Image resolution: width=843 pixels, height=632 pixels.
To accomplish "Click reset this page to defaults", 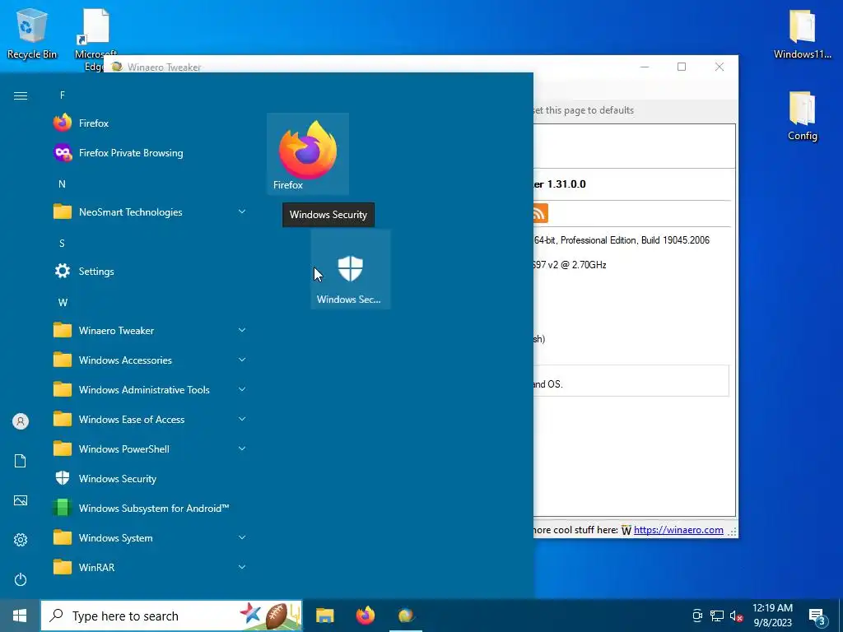I will click(x=584, y=110).
